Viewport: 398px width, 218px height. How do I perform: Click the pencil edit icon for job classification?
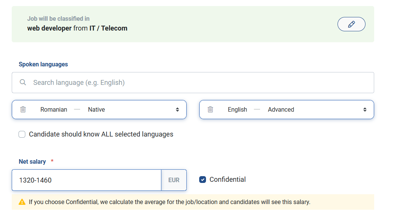tap(351, 24)
